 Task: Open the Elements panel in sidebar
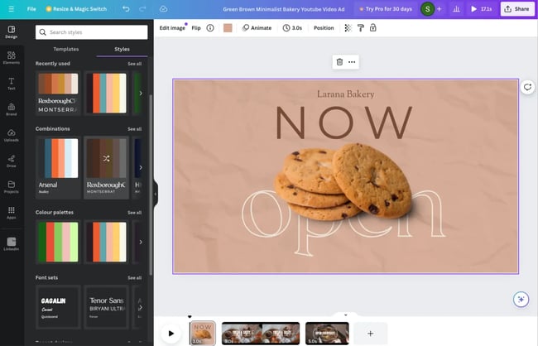(x=12, y=57)
